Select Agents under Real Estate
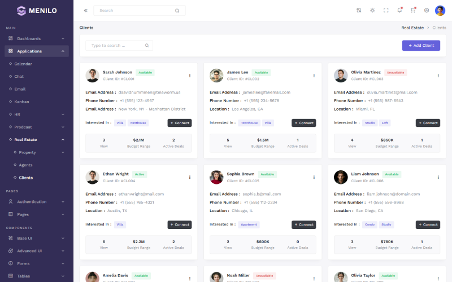 (x=25, y=165)
